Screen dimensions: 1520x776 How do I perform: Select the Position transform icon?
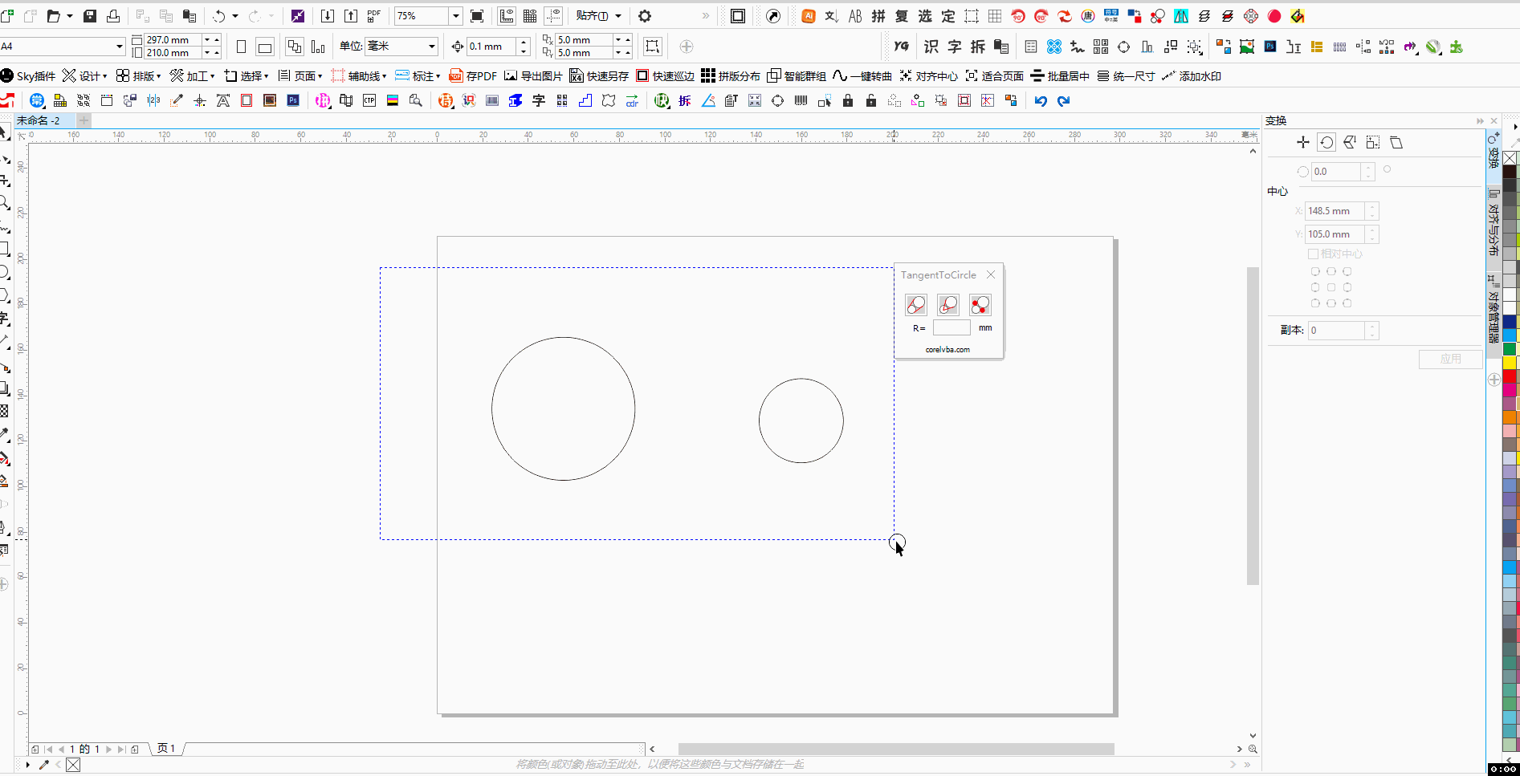[x=1303, y=142]
